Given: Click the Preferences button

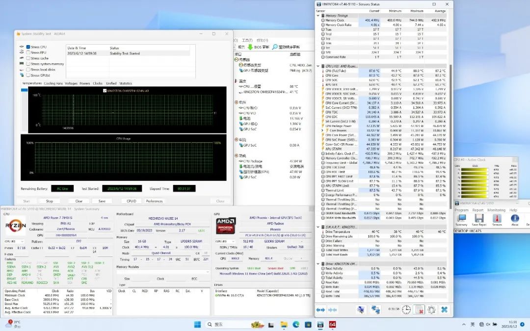Looking at the screenshot, I should click(154, 201).
